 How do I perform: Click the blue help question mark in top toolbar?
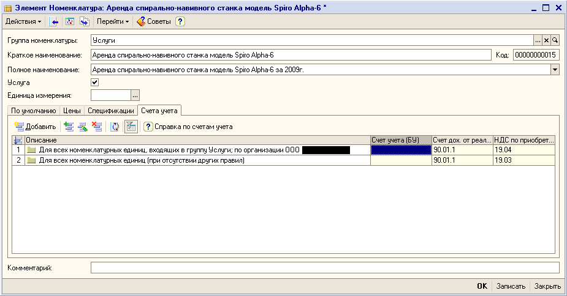click(x=180, y=21)
